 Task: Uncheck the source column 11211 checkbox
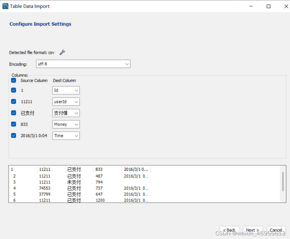(13, 101)
